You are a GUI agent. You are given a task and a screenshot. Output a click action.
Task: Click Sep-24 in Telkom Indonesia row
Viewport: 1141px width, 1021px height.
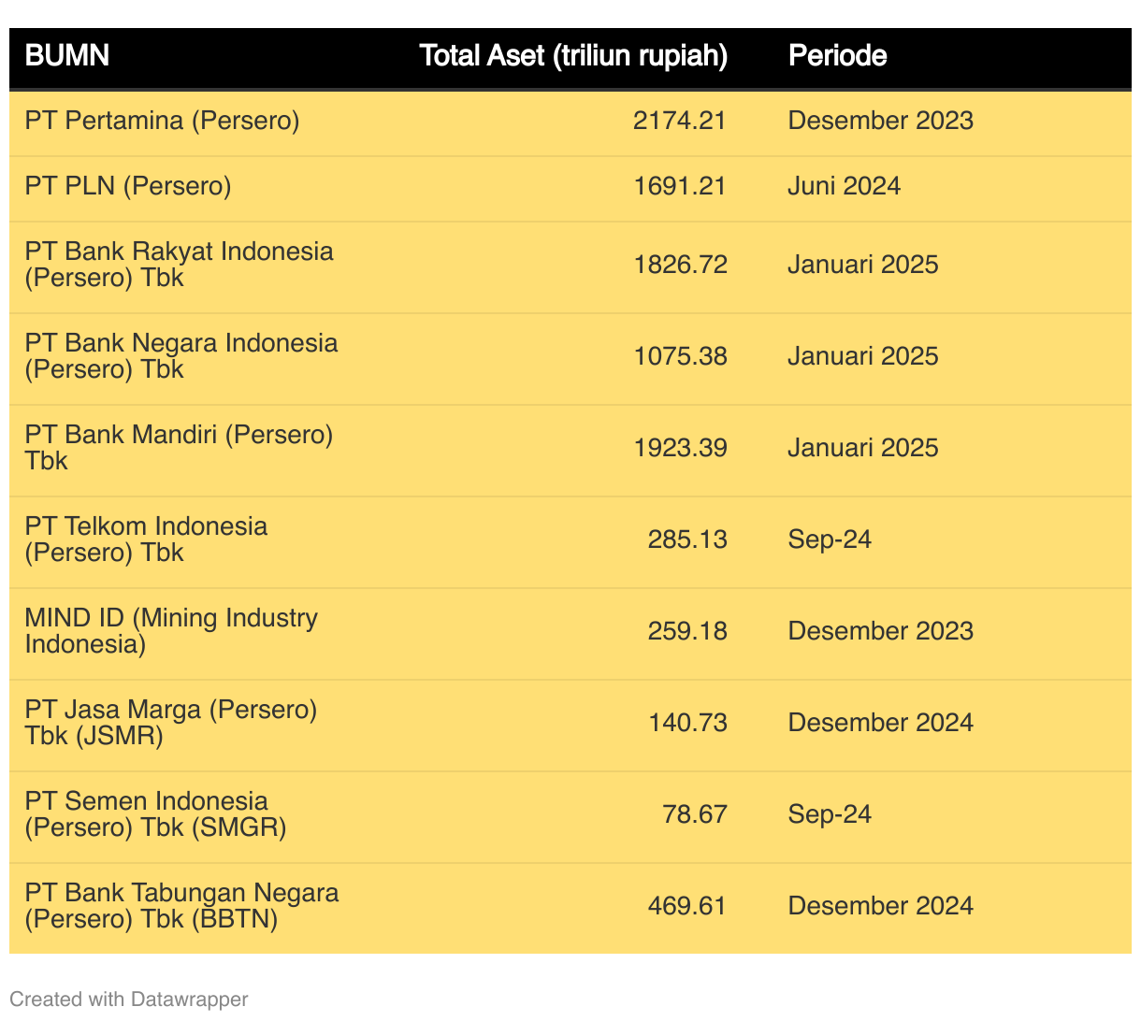pyautogui.click(x=830, y=539)
